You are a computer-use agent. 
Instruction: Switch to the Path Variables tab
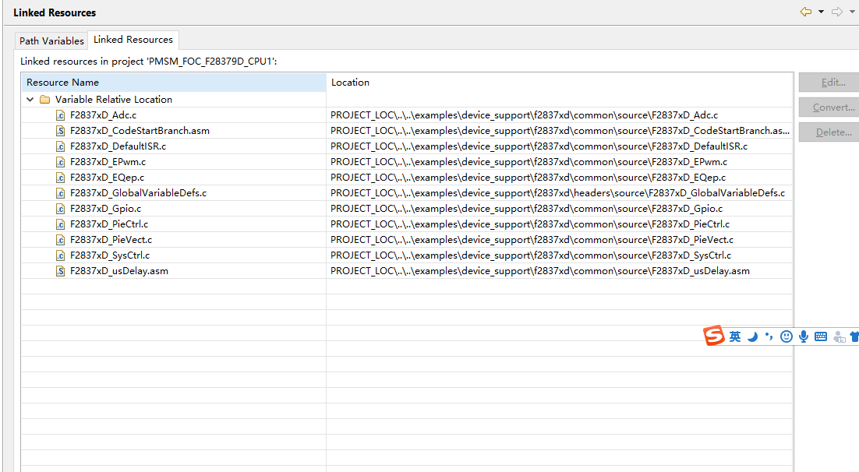(x=51, y=41)
